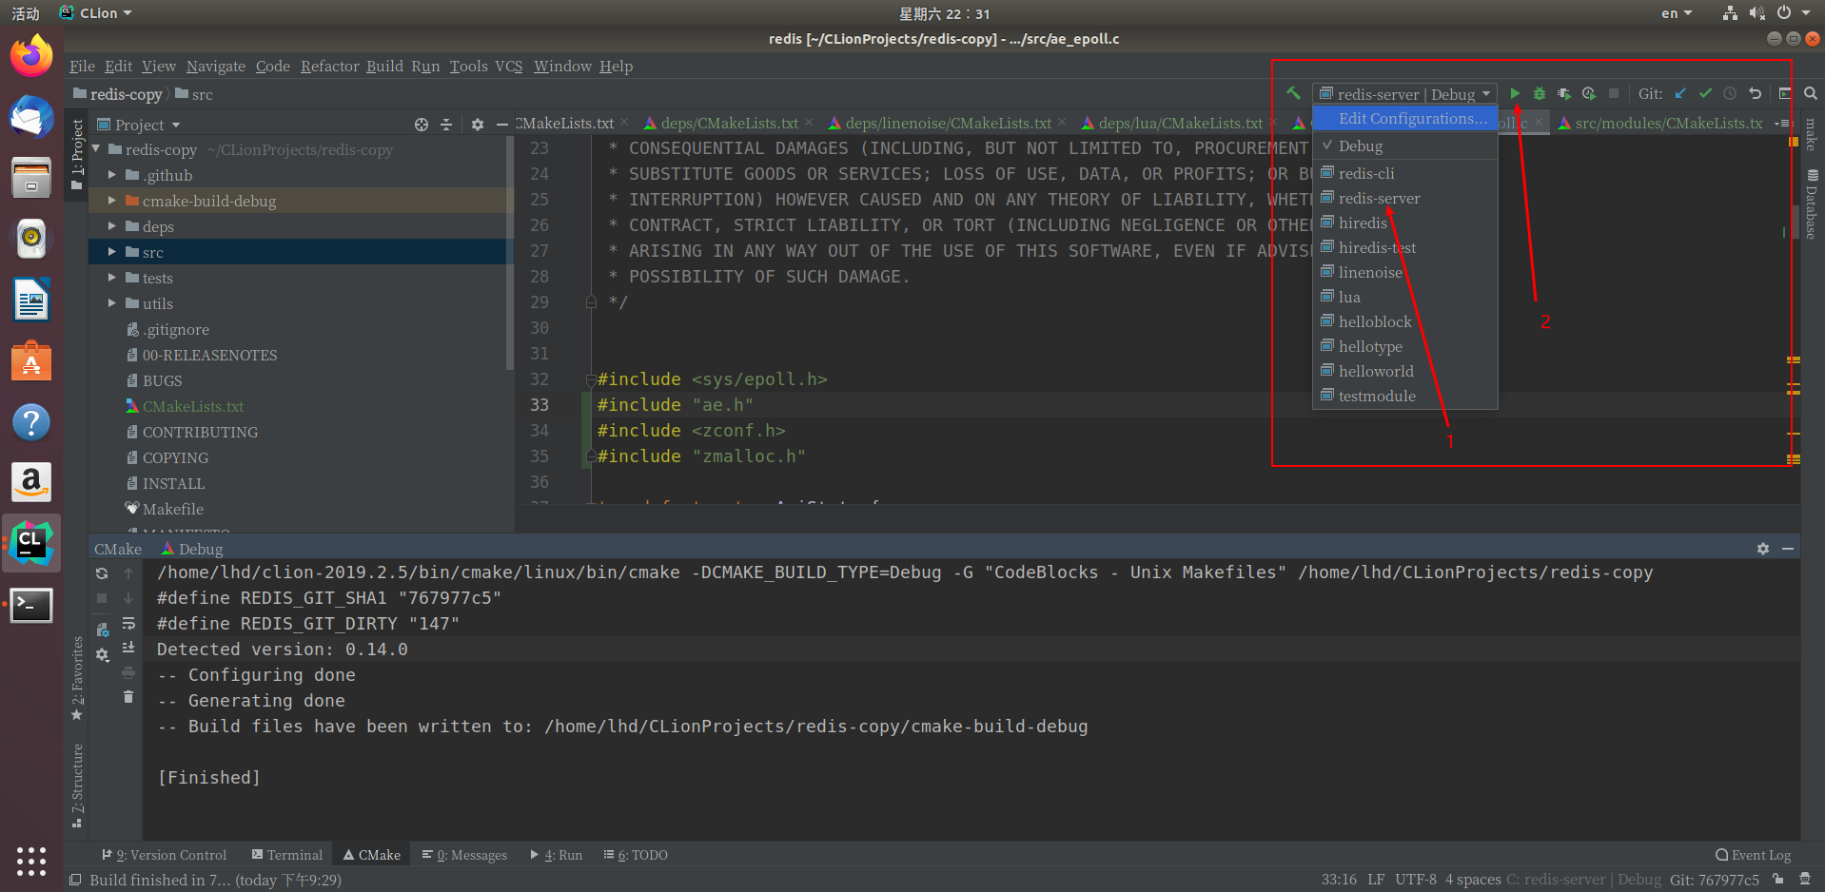
Task: Open the Terminal tool window
Action: 287,855
